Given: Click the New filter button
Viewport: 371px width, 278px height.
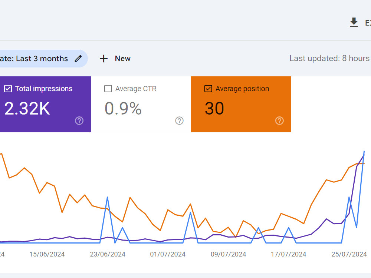Looking at the screenshot, I should click(x=115, y=59).
